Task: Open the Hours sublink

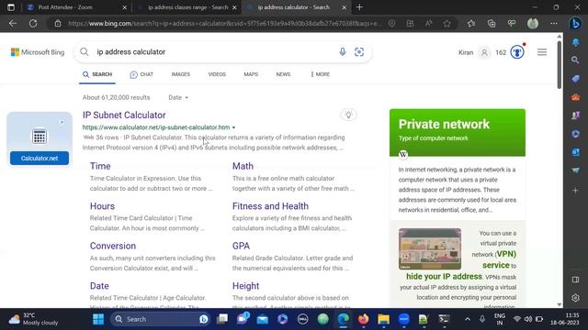Action: (x=102, y=205)
